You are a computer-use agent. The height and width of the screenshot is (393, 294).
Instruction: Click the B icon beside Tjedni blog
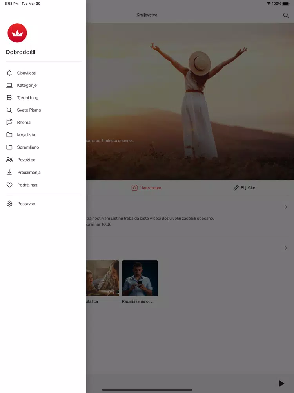click(9, 98)
